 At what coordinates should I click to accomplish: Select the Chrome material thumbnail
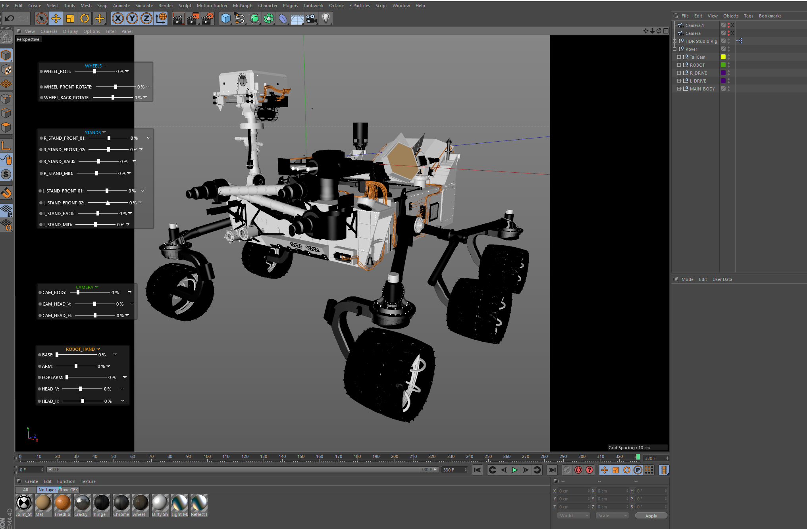(121, 503)
